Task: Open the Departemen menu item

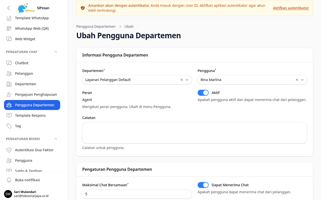Action: point(32,84)
